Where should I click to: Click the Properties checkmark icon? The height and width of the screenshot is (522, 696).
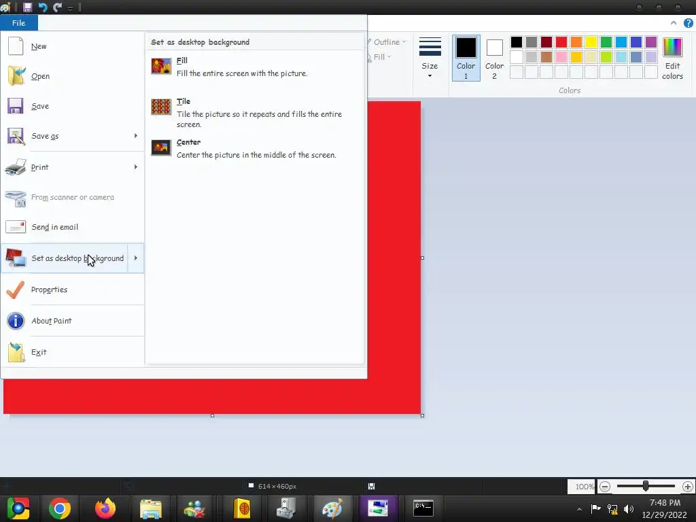click(x=16, y=290)
